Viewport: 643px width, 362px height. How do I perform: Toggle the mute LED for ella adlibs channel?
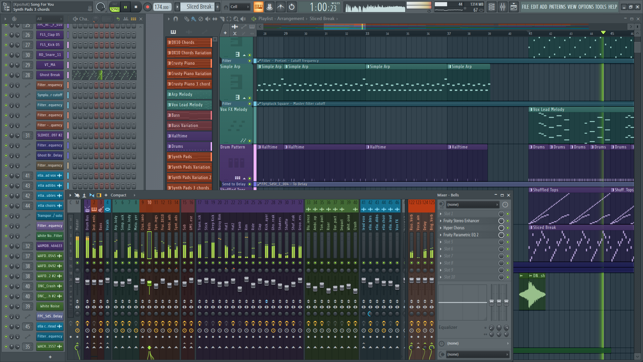(6, 186)
